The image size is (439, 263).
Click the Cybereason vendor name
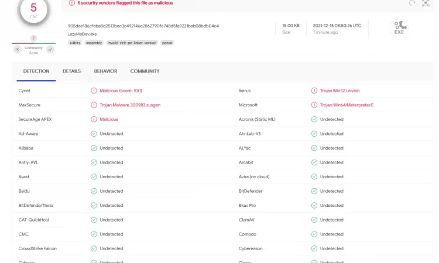251,248
